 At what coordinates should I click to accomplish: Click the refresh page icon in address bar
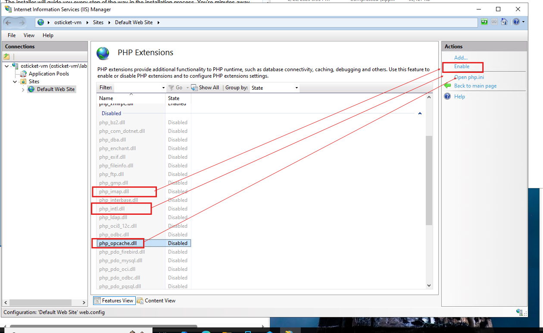[x=484, y=22]
